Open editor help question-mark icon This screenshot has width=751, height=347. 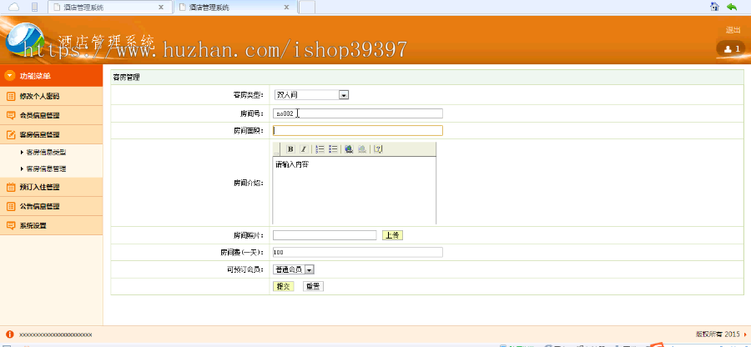click(x=378, y=148)
